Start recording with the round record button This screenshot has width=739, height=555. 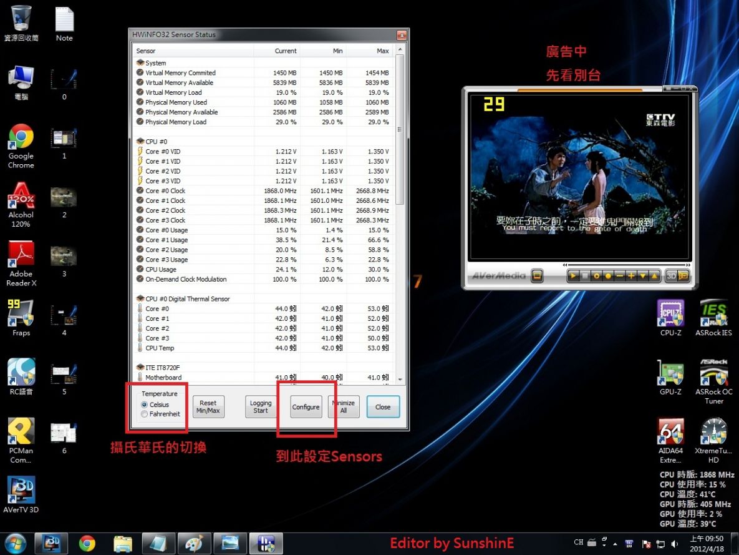[x=608, y=275]
